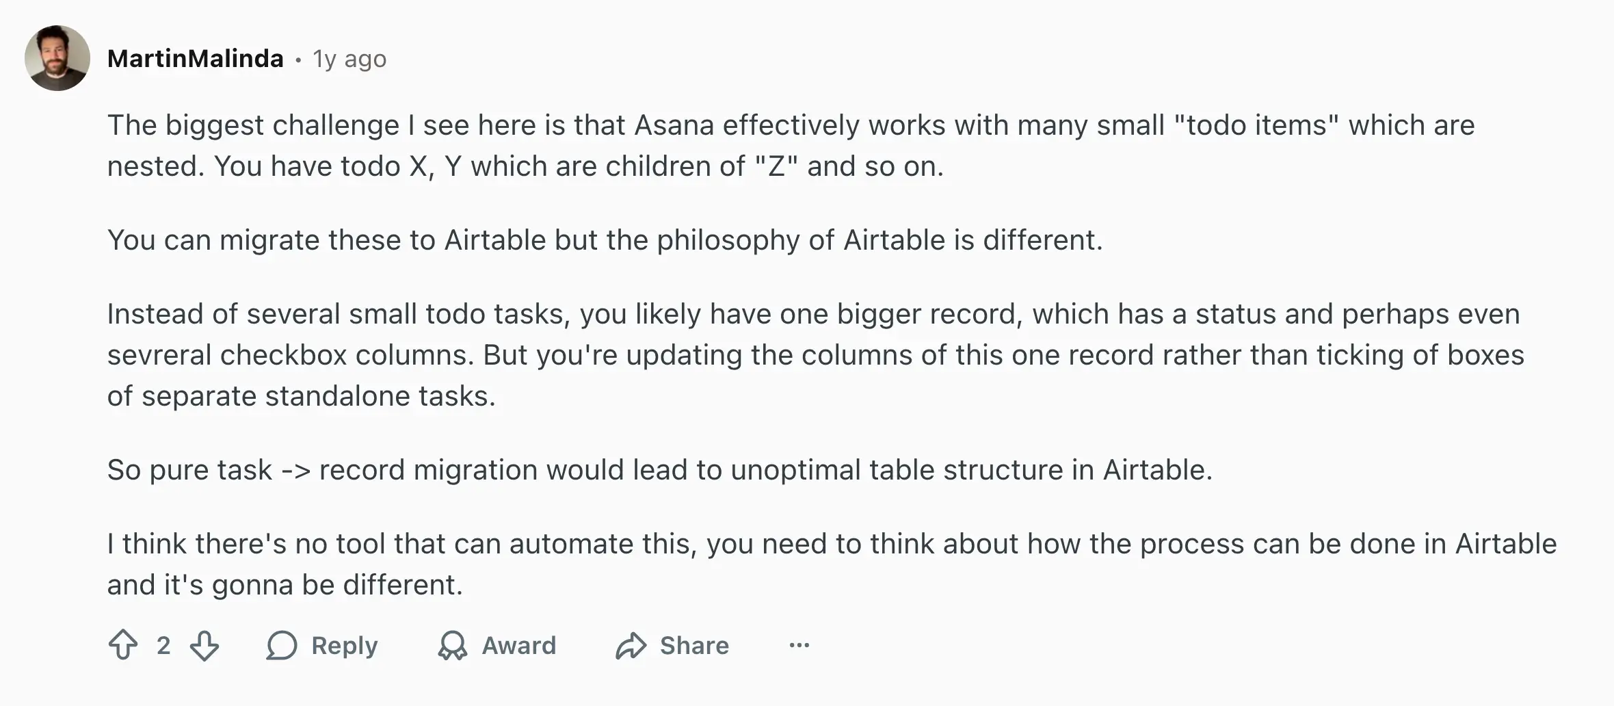Open the comment overflow options menu

click(x=798, y=644)
